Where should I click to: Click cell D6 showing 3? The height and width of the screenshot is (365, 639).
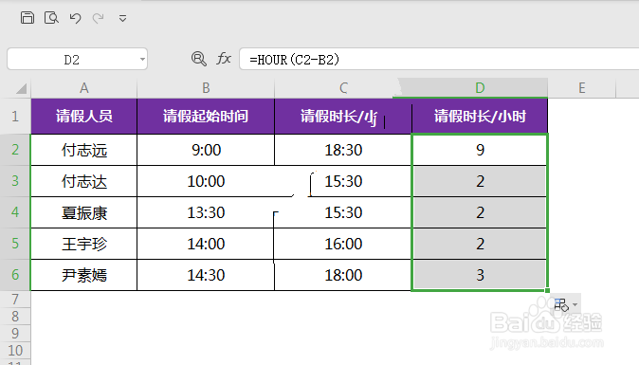click(480, 275)
